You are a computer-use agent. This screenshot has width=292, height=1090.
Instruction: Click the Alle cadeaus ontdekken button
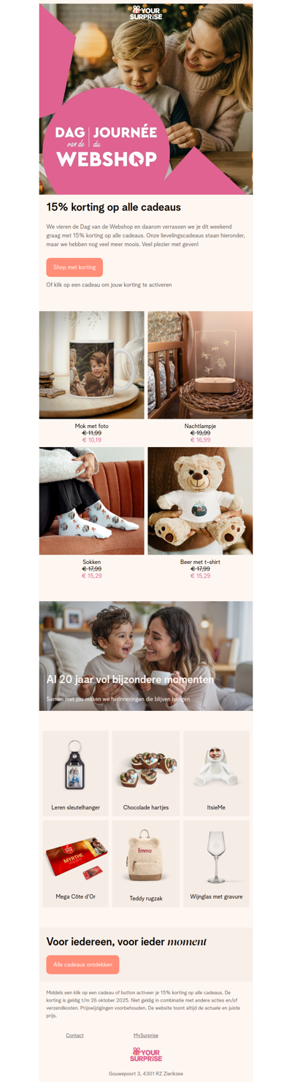tap(82, 964)
